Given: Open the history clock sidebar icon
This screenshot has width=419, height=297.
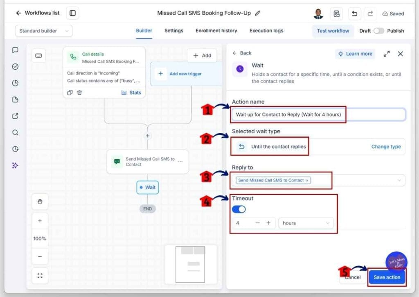Looking at the screenshot, I should pyautogui.click(x=15, y=149).
